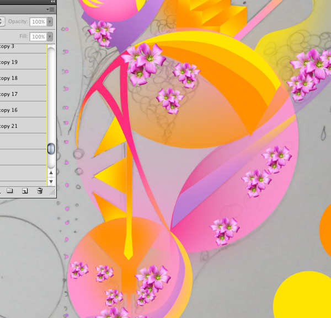The width and height of the screenshot is (331, 318).
Task: Create a new layer icon
Action: [x=25, y=191]
